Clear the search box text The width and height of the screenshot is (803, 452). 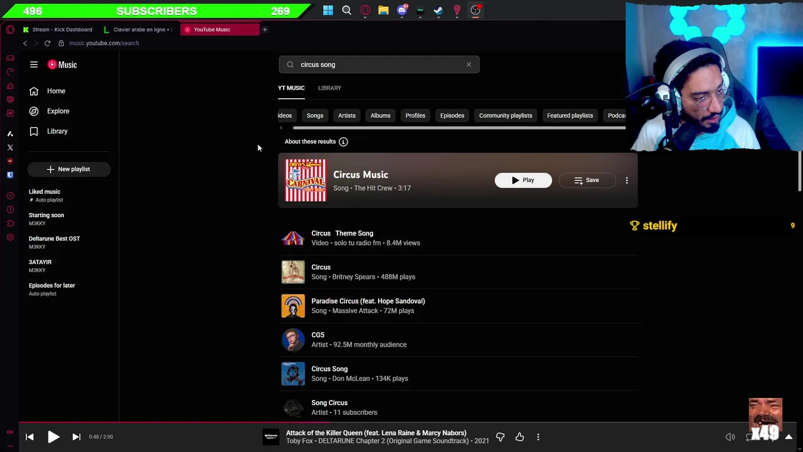pyautogui.click(x=469, y=65)
